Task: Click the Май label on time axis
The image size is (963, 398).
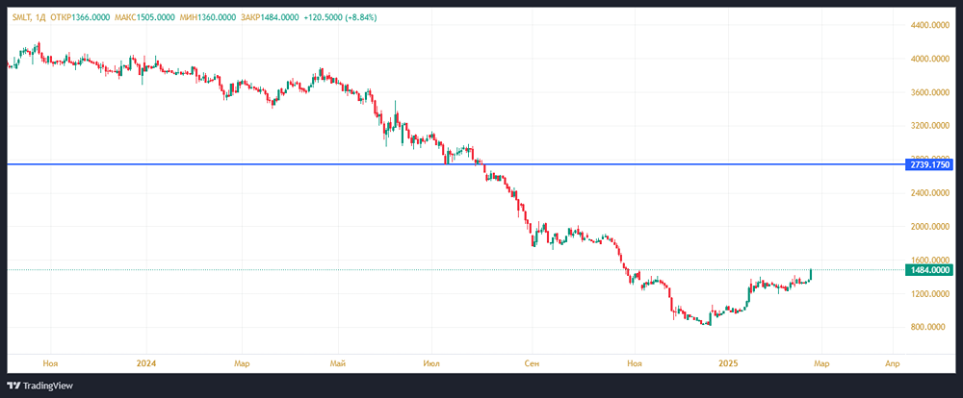Action: tap(338, 364)
